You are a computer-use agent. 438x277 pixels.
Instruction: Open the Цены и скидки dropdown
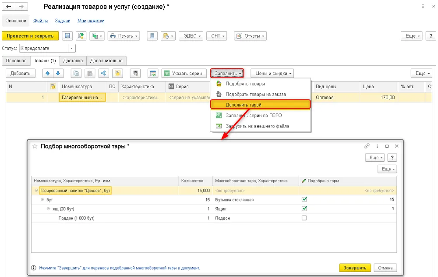(x=272, y=73)
